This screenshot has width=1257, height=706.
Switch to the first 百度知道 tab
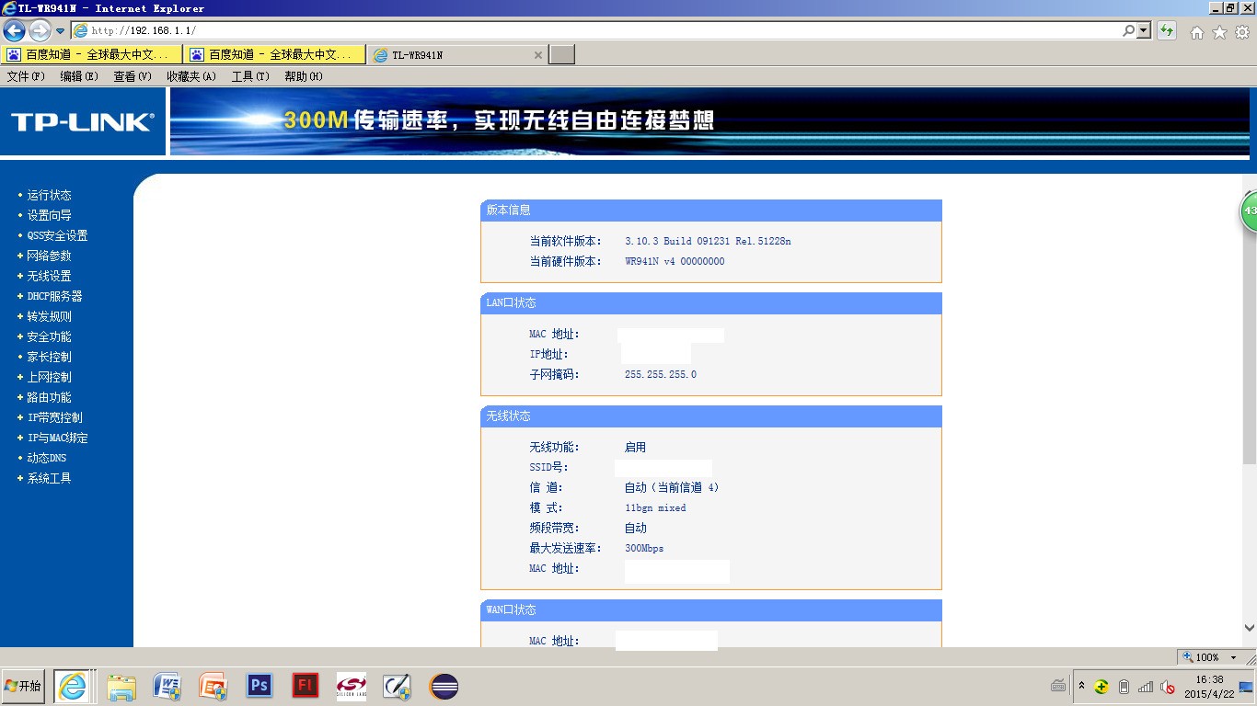point(92,55)
